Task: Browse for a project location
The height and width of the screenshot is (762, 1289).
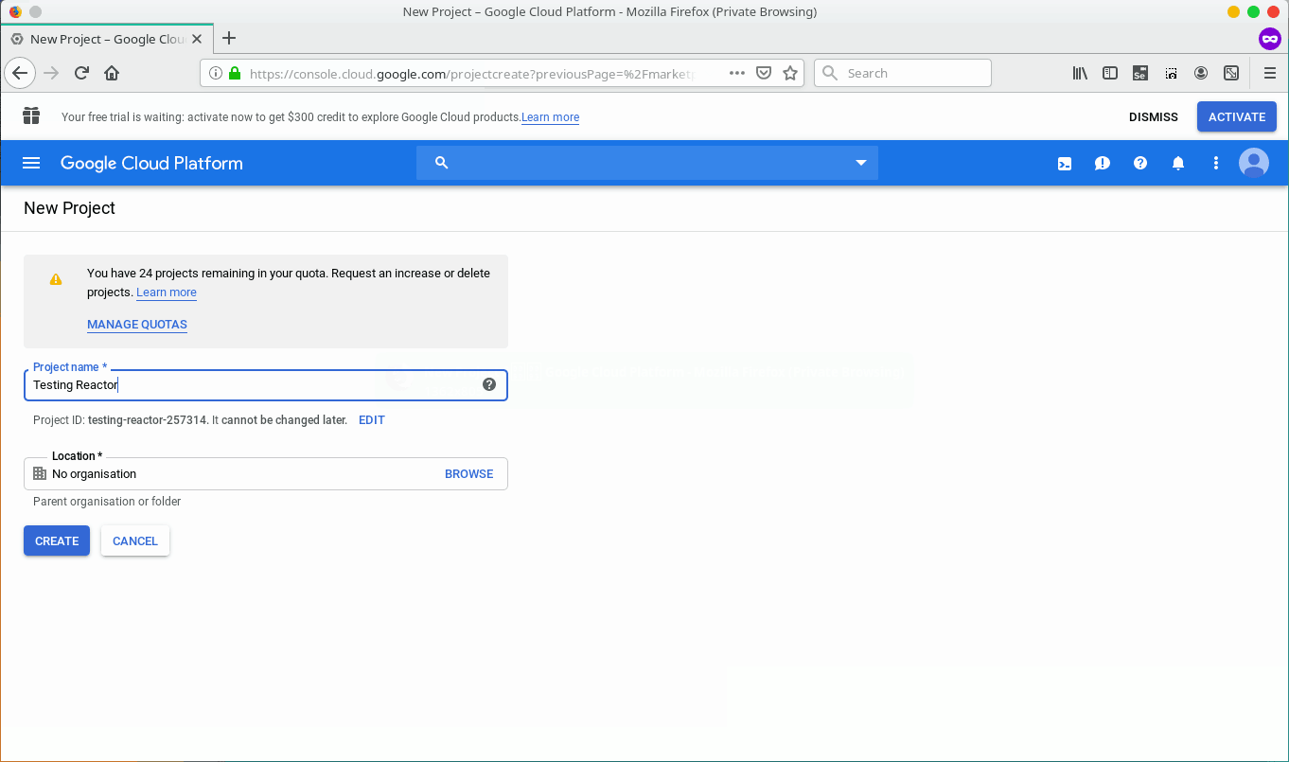Action: [469, 474]
